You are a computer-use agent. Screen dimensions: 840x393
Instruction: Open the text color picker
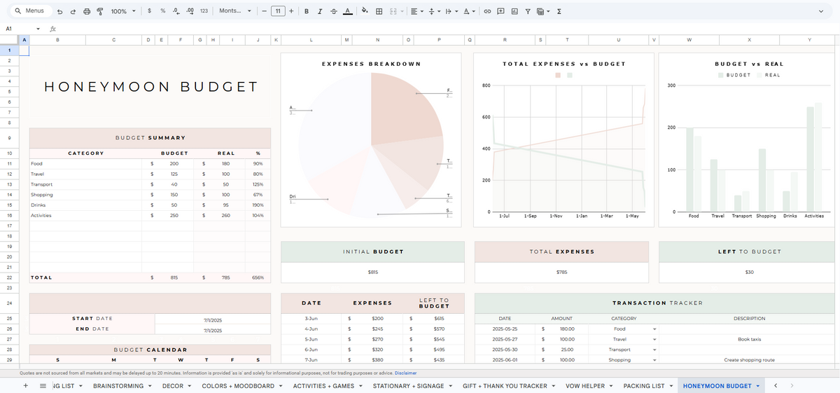(x=346, y=11)
